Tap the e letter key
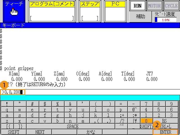This screenshot has height=135, width=180. pos(33,110)
